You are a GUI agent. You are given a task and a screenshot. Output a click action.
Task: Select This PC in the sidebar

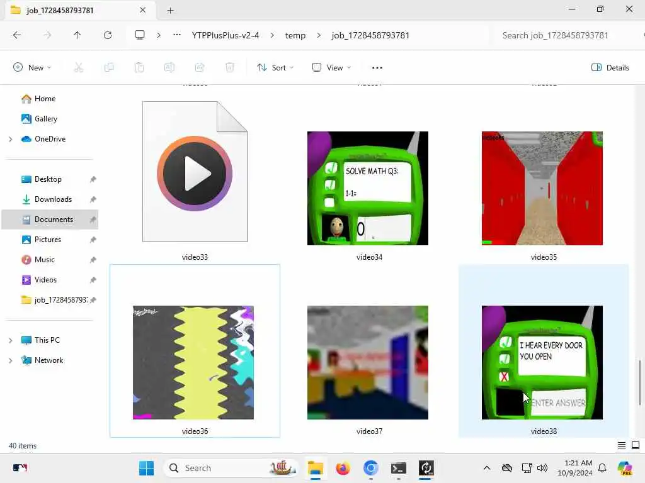tap(47, 340)
